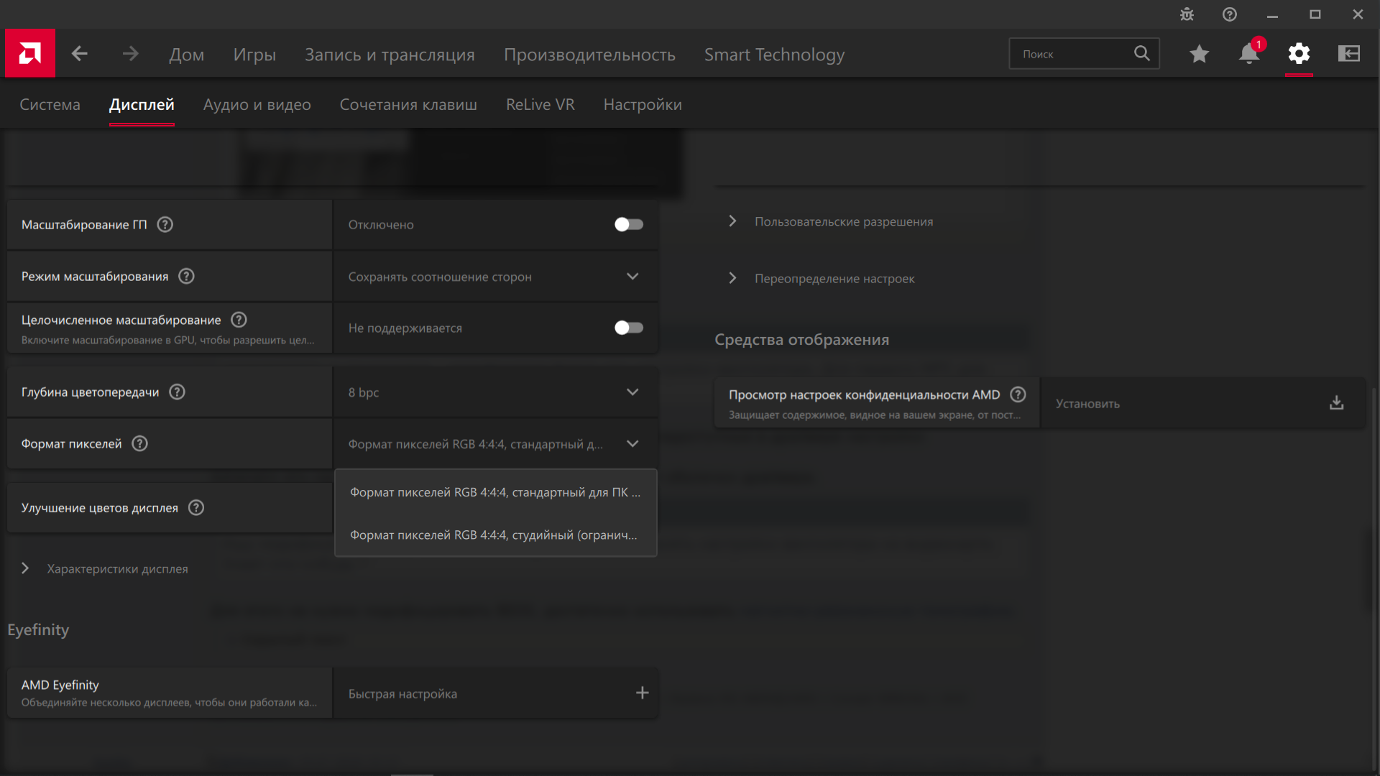Image resolution: width=1380 pixels, height=776 pixels.
Task: Click the AMD logo home icon
Action: coord(30,53)
